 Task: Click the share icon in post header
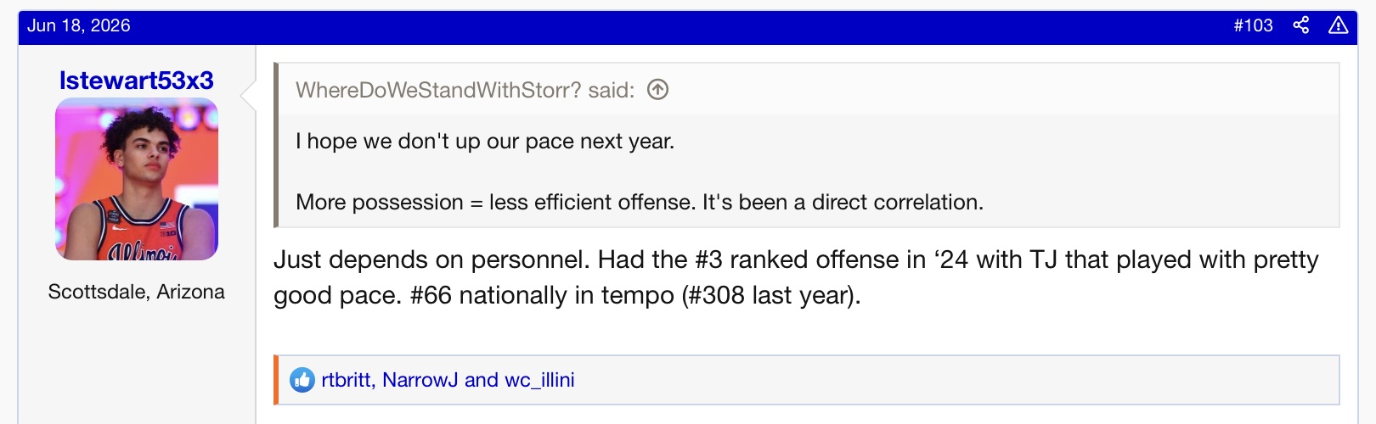1300,25
